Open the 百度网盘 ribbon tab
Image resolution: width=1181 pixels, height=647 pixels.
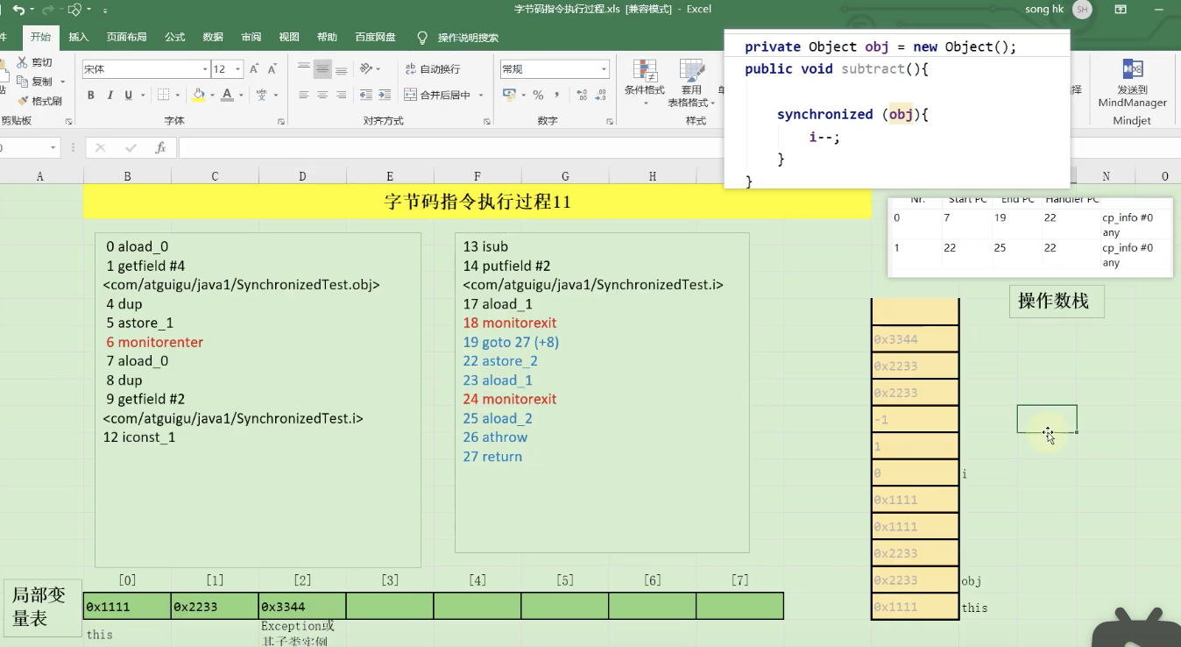[x=375, y=38]
